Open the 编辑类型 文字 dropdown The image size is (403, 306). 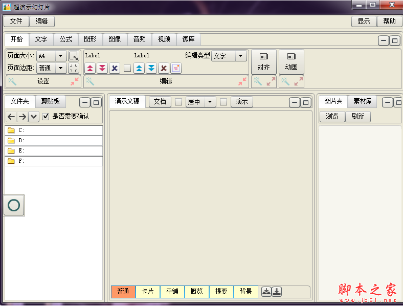pyautogui.click(x=229, y=56)
